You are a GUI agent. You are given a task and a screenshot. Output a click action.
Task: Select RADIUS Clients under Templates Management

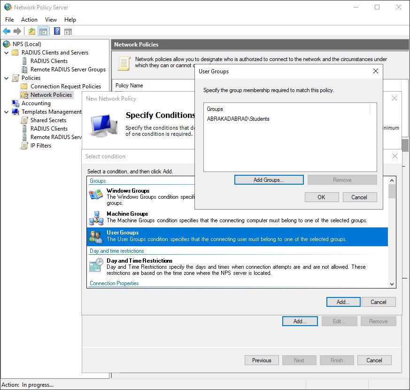pyautogui.click(x=49, y=129)
